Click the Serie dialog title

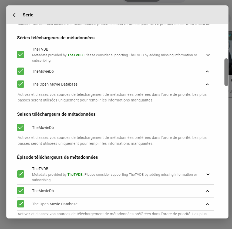coord(28,15)
